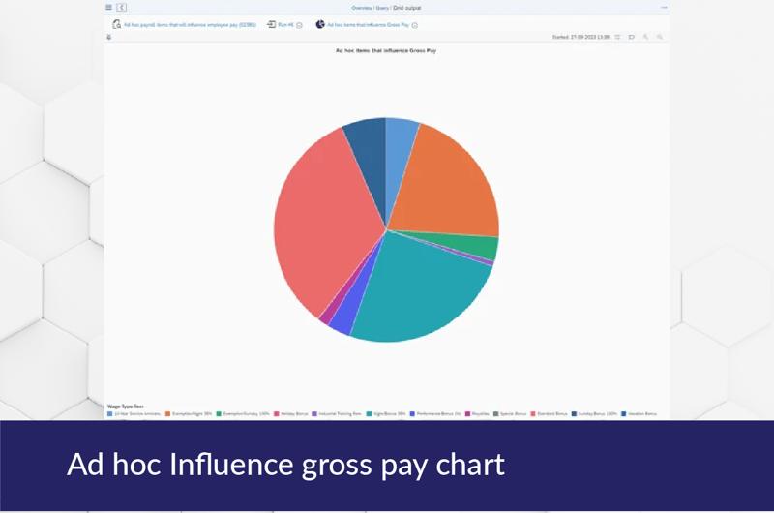This screenshot has width=774, height=513.
Task: Click the Wage Type Text legend heading
Action: coord(126,407)
